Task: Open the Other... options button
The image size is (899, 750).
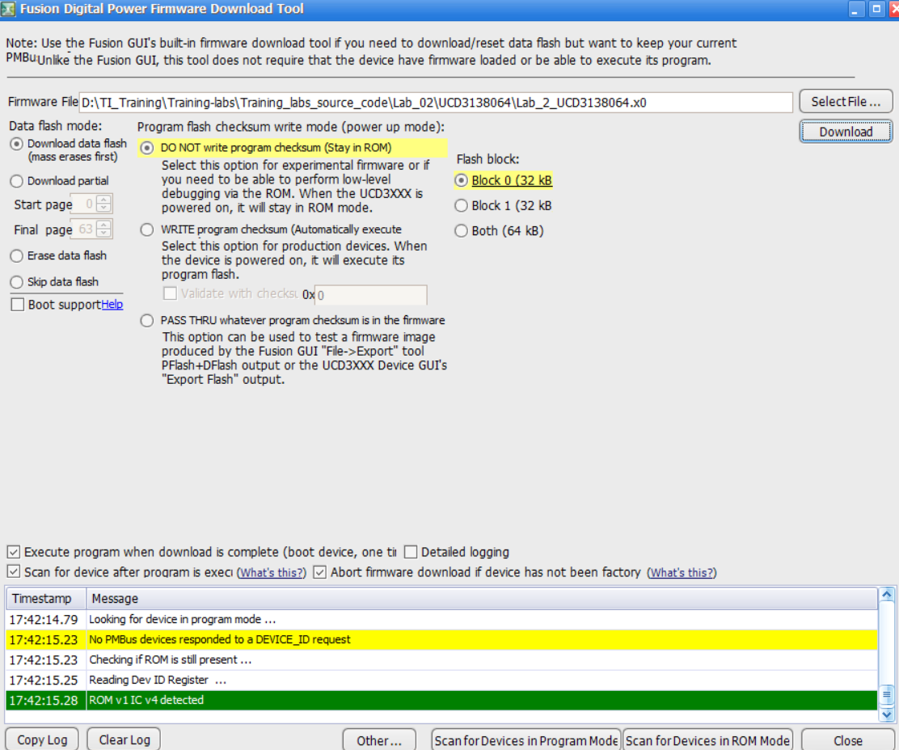Action: (x=379, y=740)
